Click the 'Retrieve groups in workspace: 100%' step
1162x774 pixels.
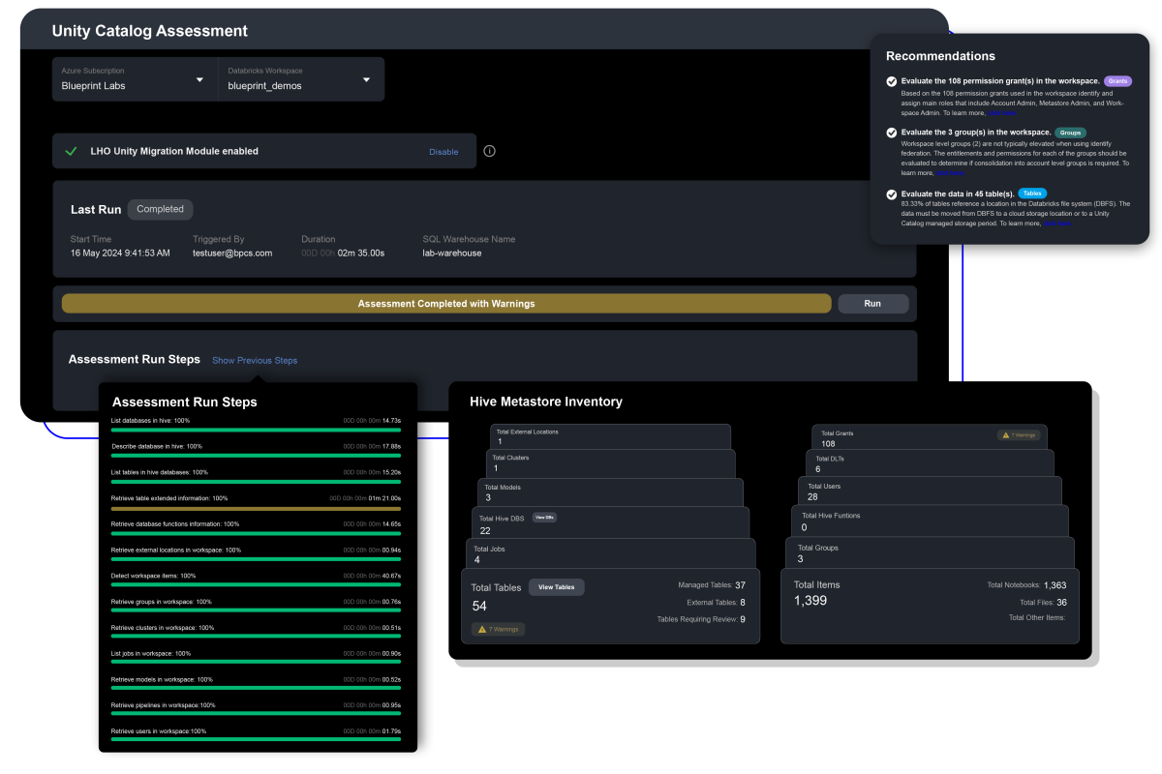[162, 601]
